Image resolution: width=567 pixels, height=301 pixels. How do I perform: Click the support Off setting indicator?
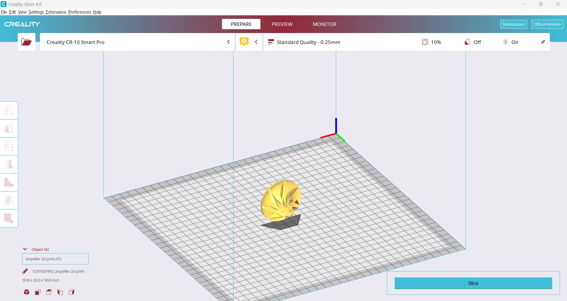tap(473, 42)
